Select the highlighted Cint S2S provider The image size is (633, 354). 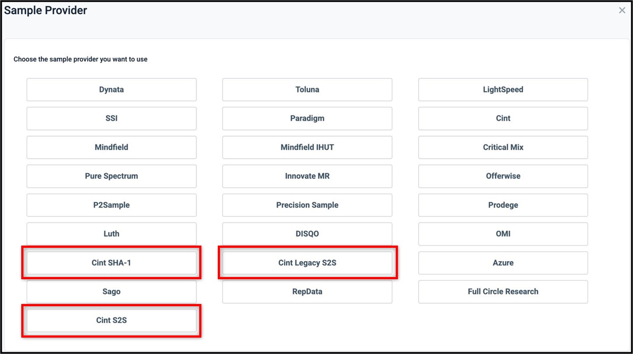tap(111, 320)
